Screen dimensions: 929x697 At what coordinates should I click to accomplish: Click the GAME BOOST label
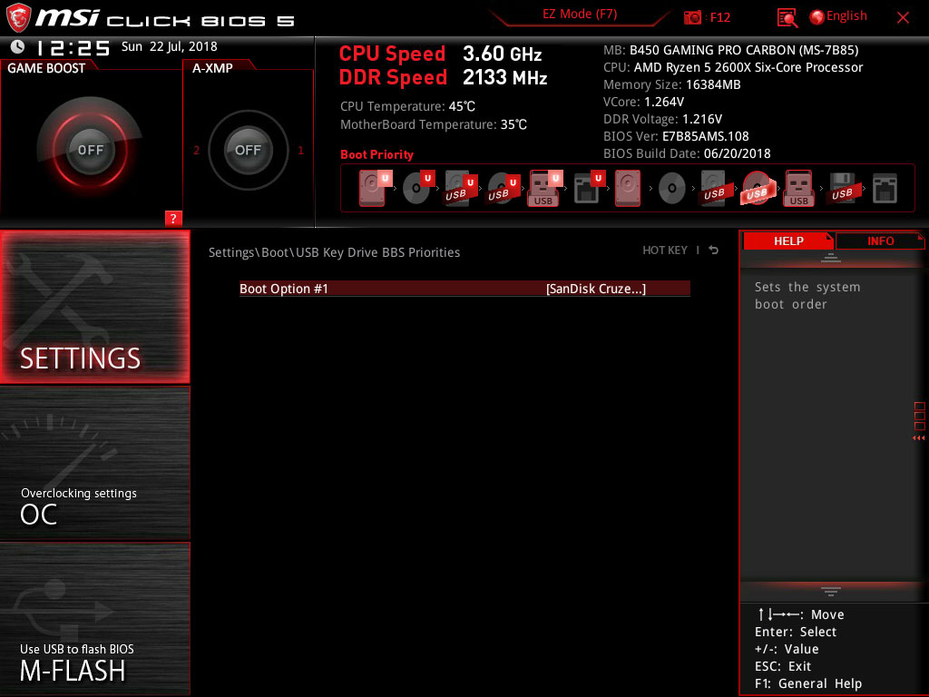point(46,68)
